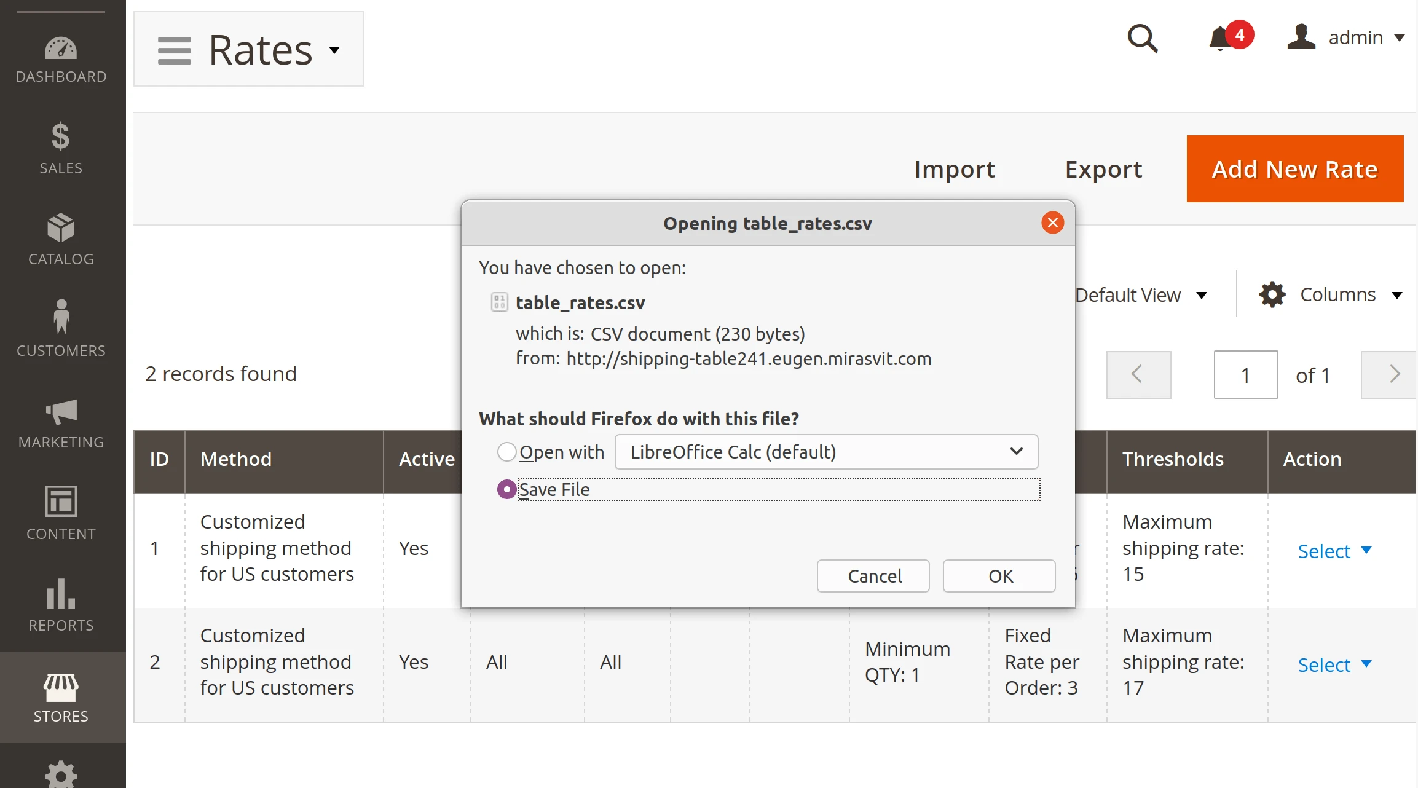Open notifications via the bell icon
Screen dimensions: 1418x788
coord(1219,38)
